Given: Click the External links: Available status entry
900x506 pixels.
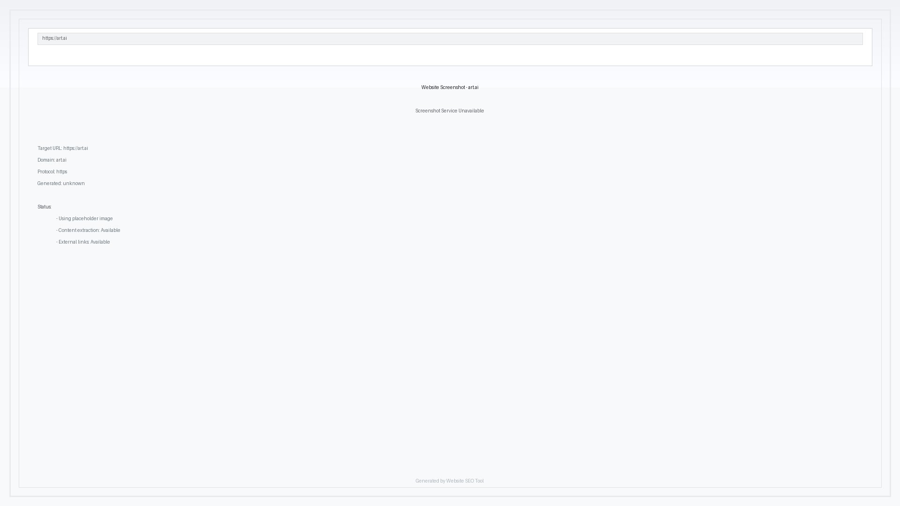Looking at the screenshot, I should (83, 242).
